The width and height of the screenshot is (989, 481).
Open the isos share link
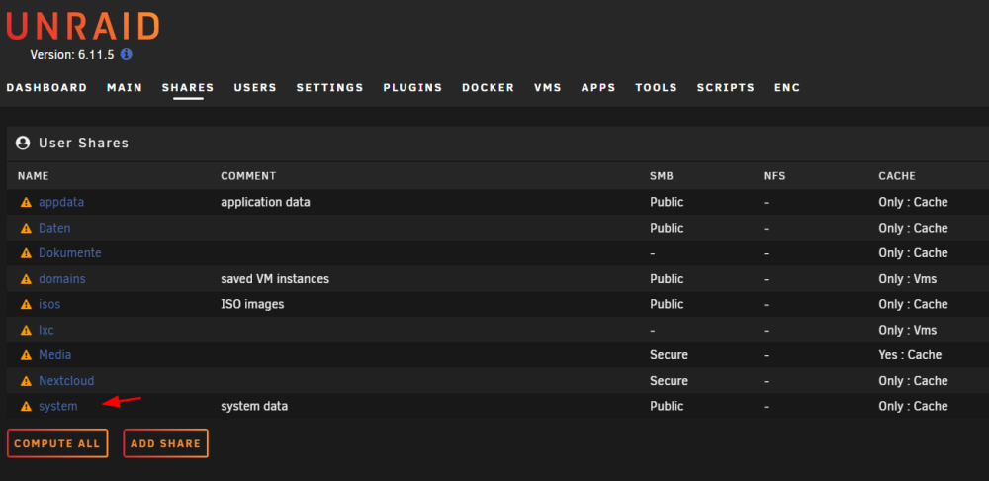click(49, 304)
